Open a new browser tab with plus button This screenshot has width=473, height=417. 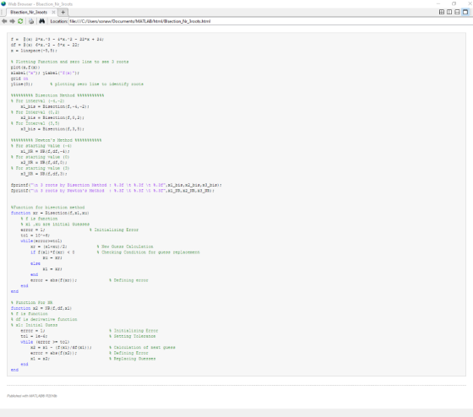click(x=63, y=13)
